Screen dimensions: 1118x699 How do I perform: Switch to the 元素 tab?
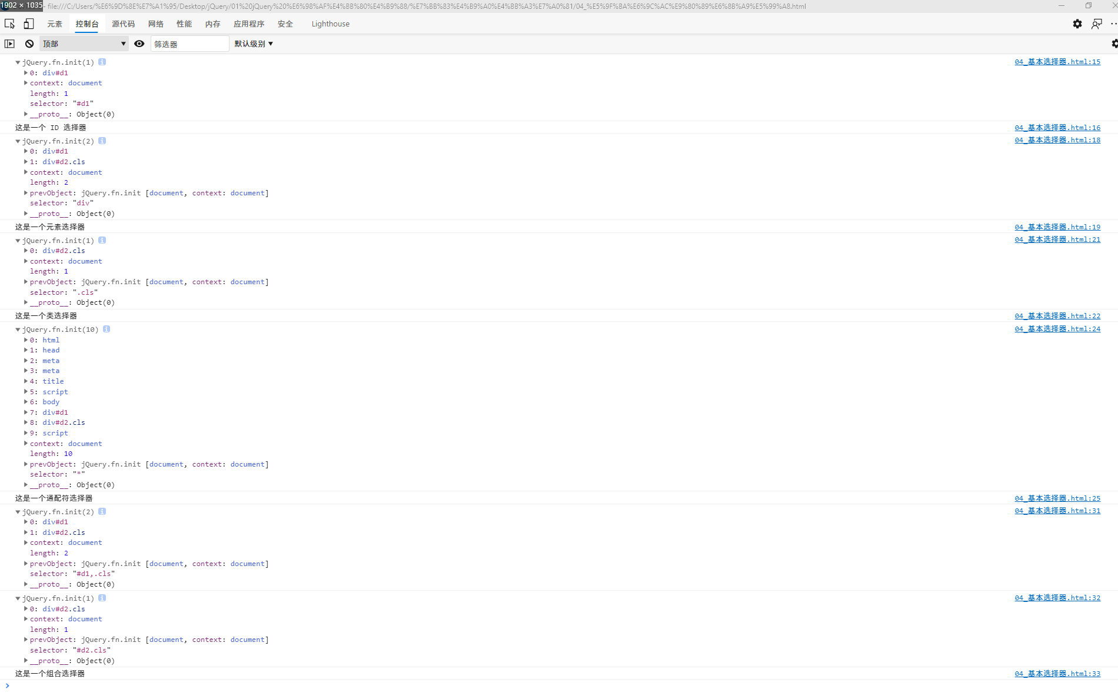tap(55, 24)
